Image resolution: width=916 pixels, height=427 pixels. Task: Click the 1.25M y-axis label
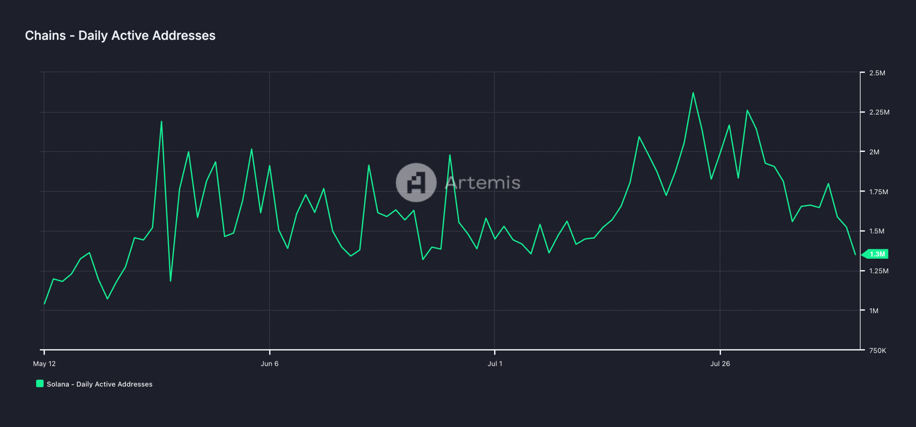[x=879, y=271]
